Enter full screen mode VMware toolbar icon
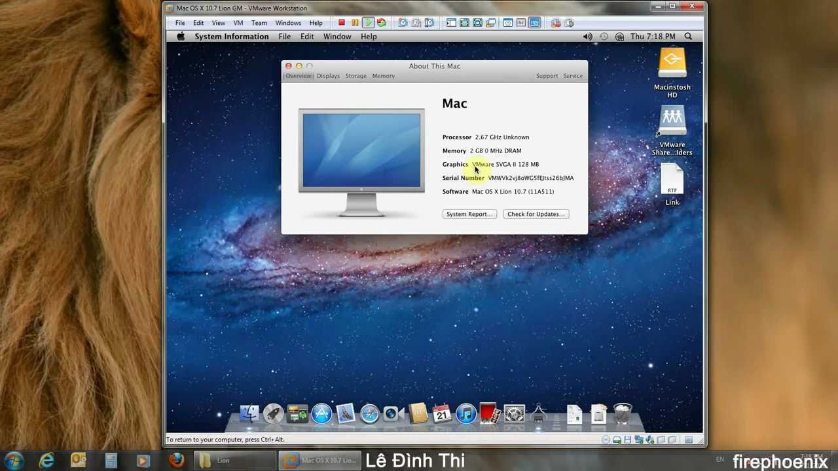Screen dimensions: 838x471 (464, 23)
